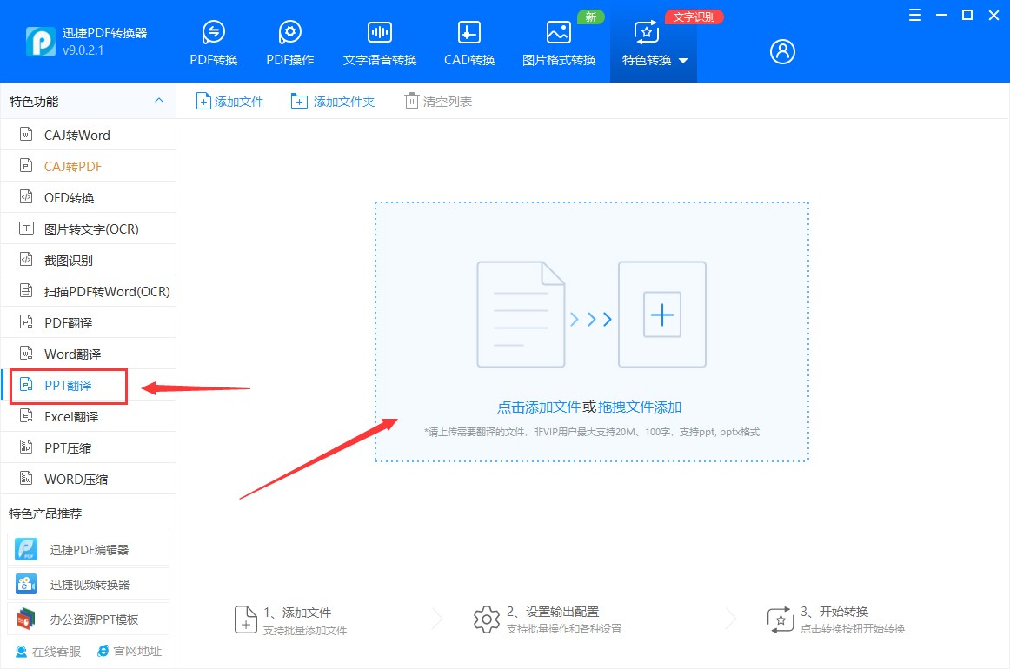
Task: Open 迅捷PDF编辑器 product recommendation
Action: tap(89, 549)
